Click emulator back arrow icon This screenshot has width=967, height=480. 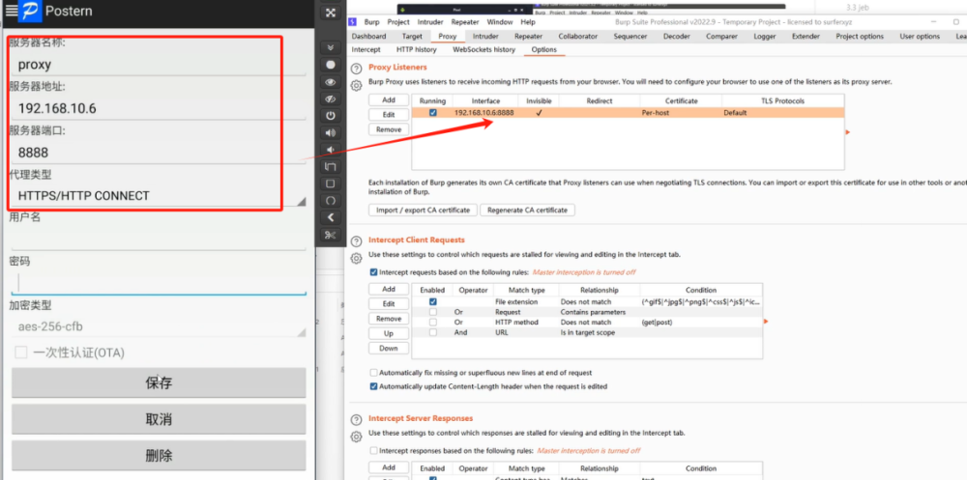[331, 217]
